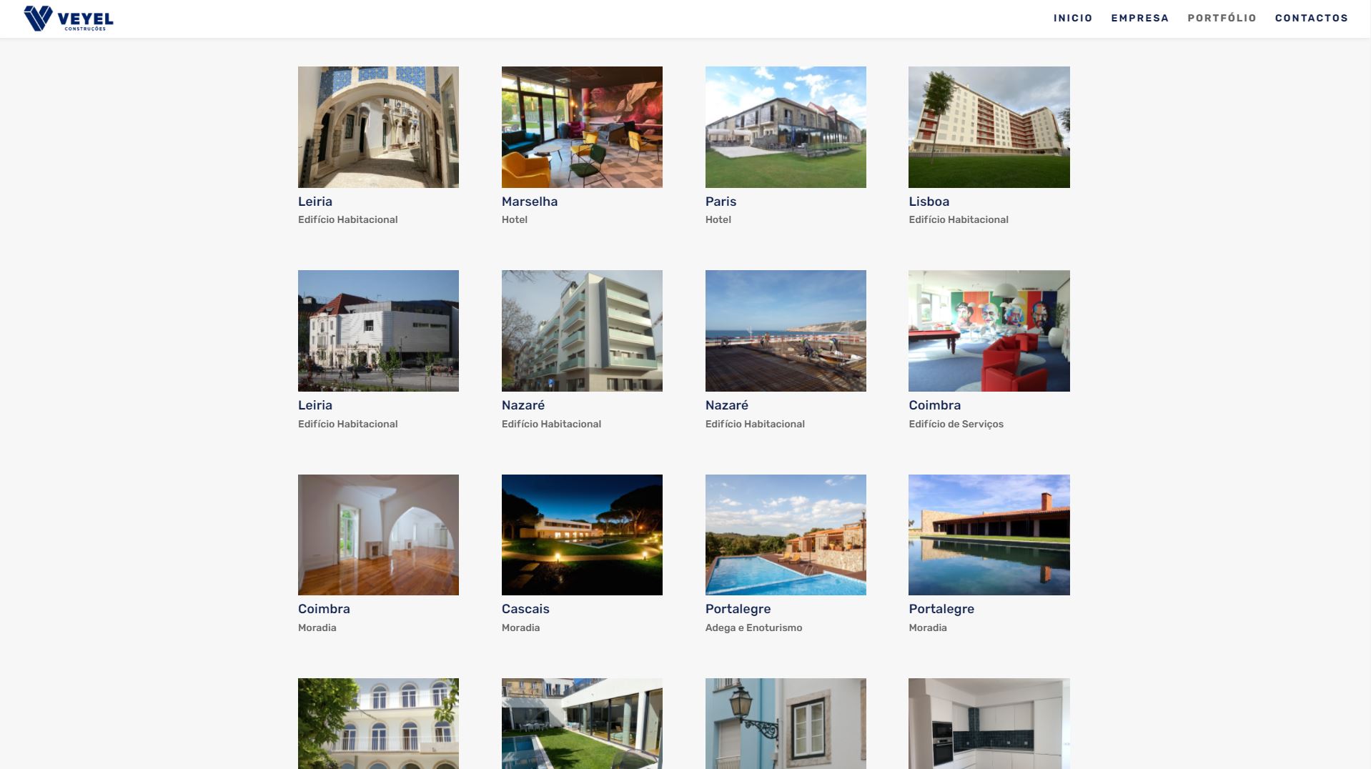Image resolution: width=1371 pixels, height=769 pixels.
Task: Click the Veyel Construções logo
Action: click(x=69, y=19)
